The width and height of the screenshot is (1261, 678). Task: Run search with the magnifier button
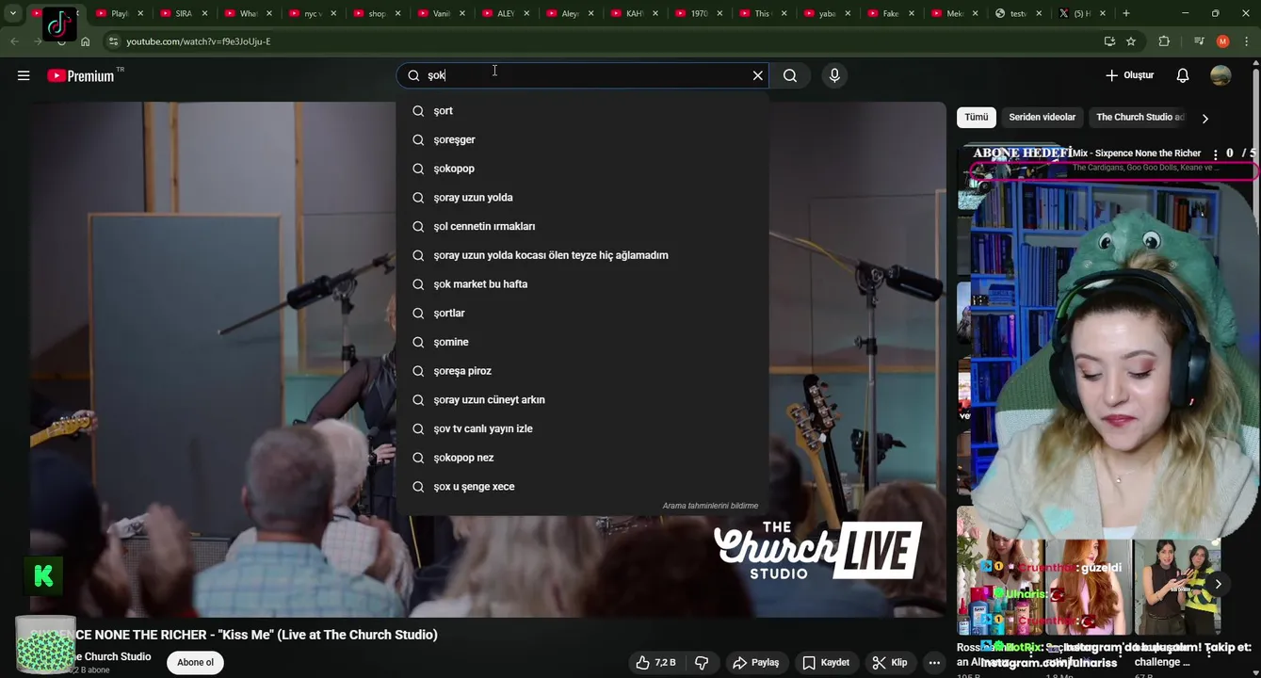click(x=790, y=75)
